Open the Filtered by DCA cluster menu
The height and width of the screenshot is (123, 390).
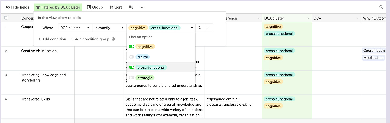click(x=58, y=7)
